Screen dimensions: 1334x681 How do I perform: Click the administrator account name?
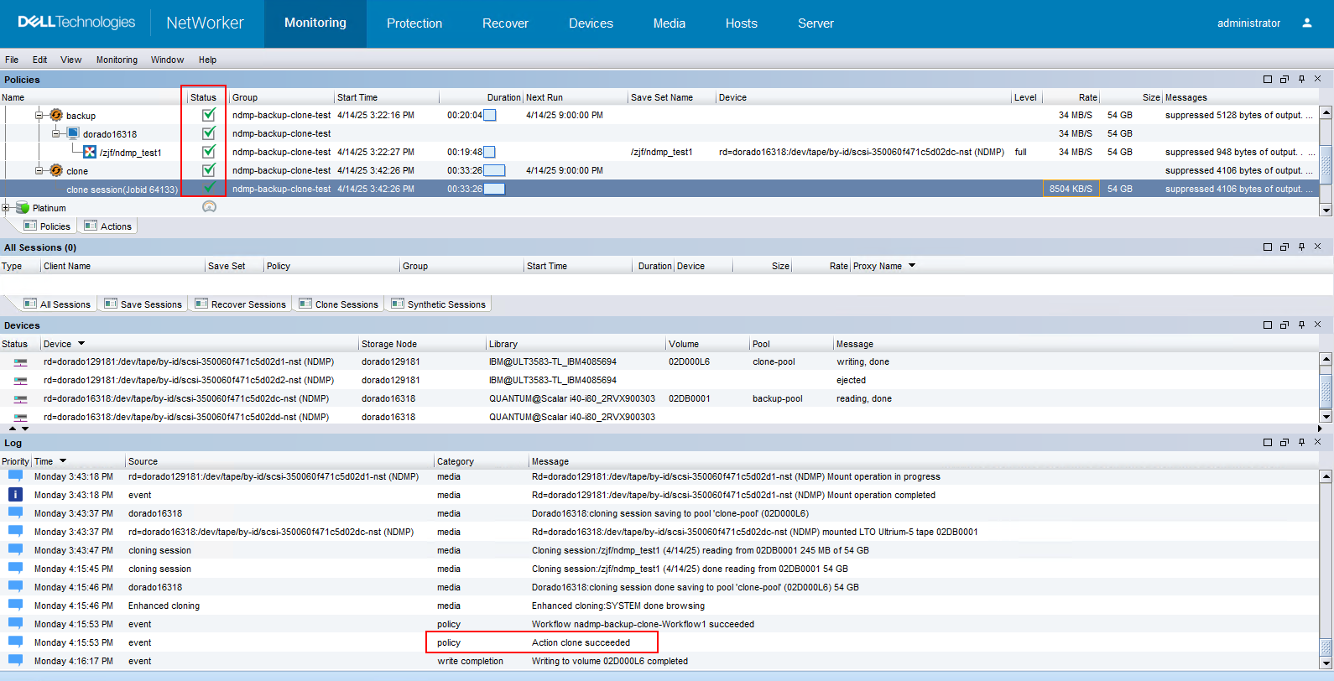1248,23
